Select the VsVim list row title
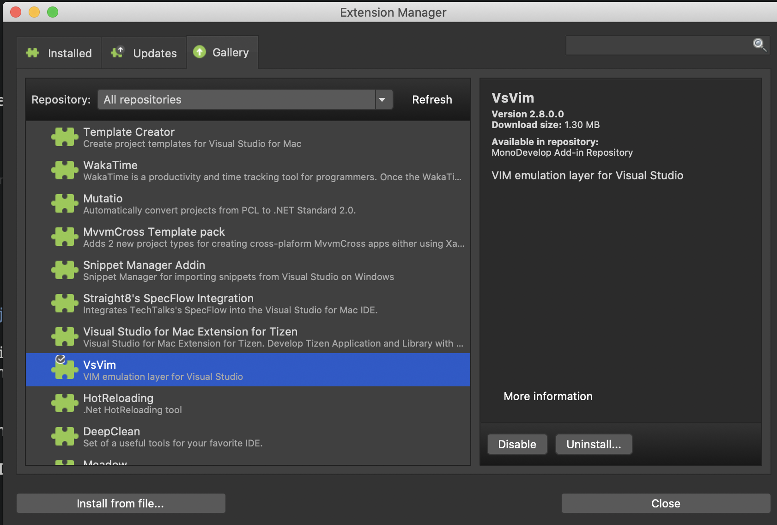The width and height of the screenshot is (777, 525). point(99,365)
